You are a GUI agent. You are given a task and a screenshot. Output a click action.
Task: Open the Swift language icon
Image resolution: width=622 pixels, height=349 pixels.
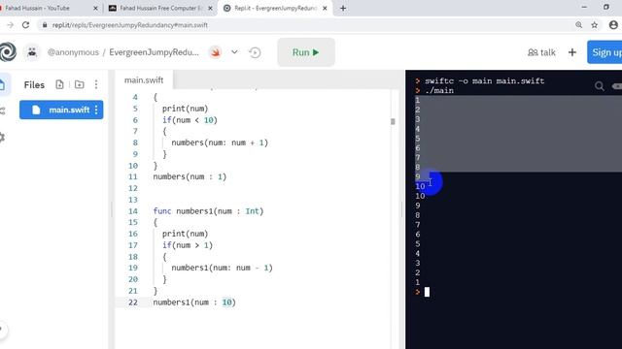tap(216, 52)
